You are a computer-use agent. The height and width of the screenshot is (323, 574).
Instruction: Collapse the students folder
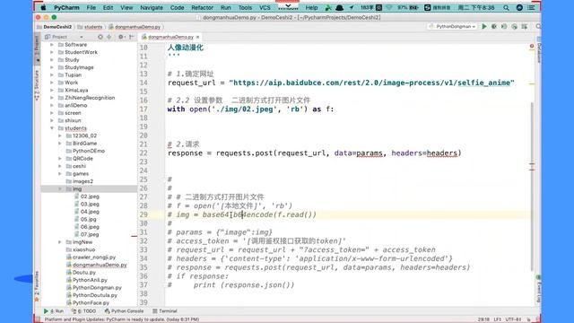52,128
